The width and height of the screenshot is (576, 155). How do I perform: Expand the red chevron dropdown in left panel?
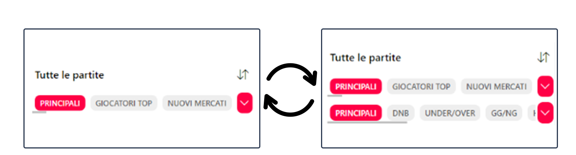coord(245,103)
